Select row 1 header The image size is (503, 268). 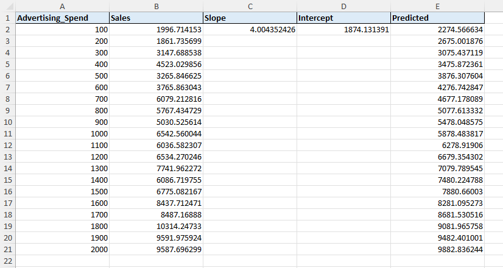pos(8,18)
